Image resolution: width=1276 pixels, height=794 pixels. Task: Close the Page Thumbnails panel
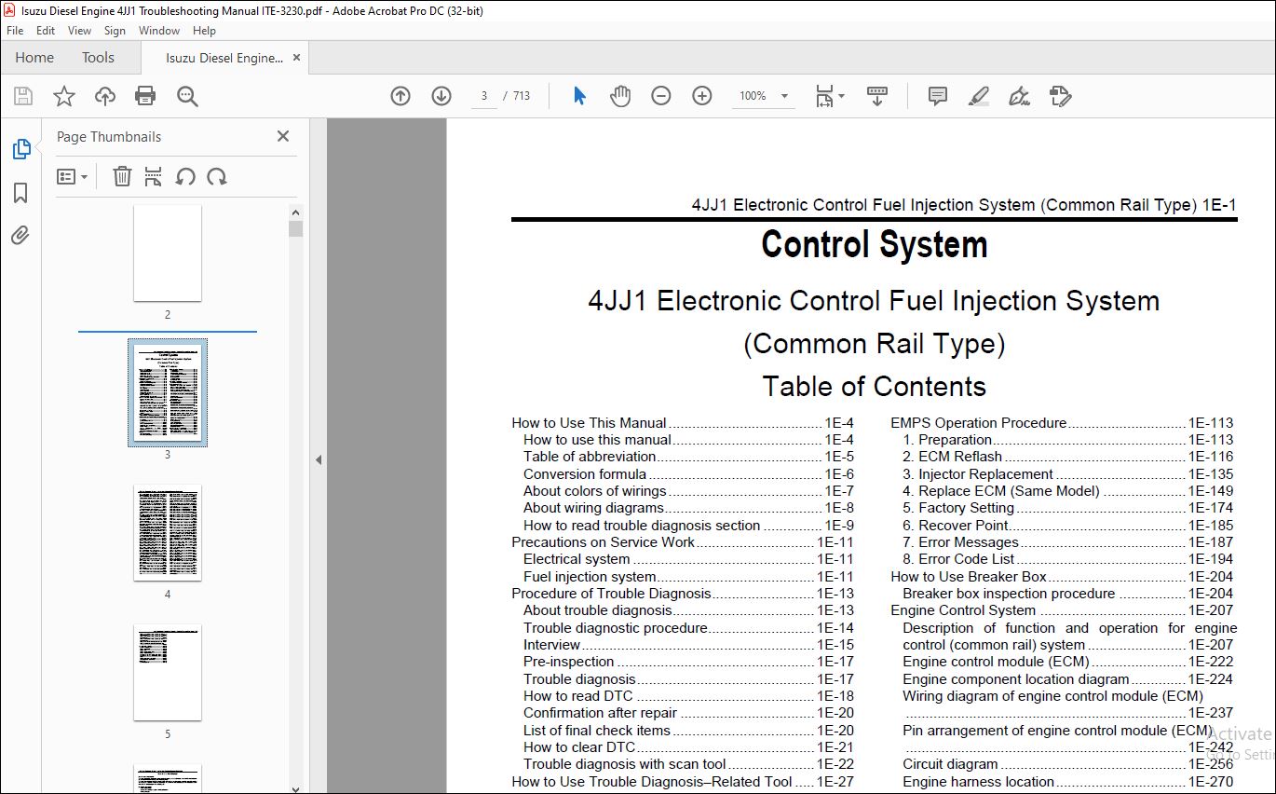[283, 136]
